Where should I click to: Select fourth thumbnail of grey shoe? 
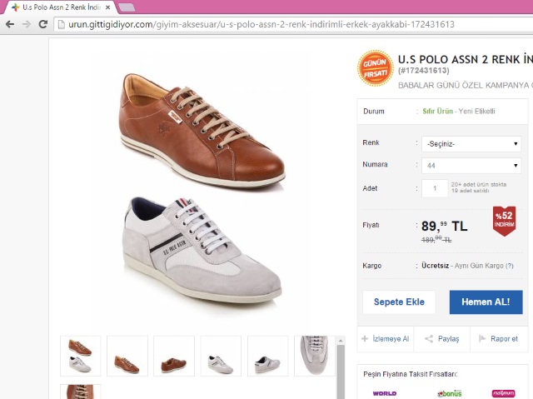pyautogui.click(x=221, y=356)
